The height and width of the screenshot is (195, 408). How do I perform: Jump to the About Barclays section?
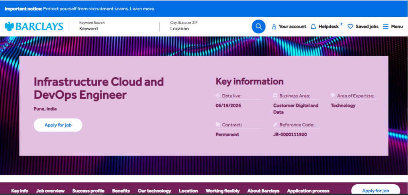263,191
